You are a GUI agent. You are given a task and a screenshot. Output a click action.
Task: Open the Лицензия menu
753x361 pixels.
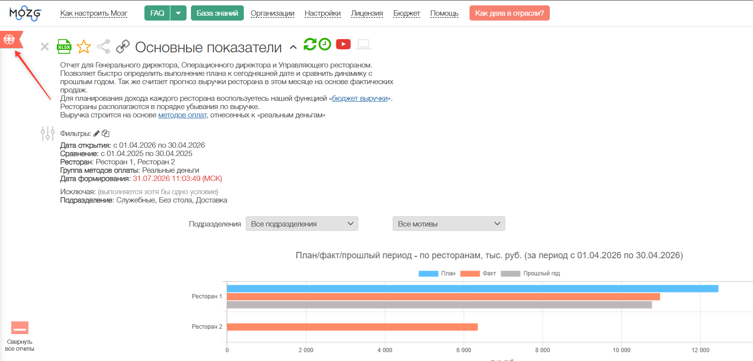click(367, 13)
